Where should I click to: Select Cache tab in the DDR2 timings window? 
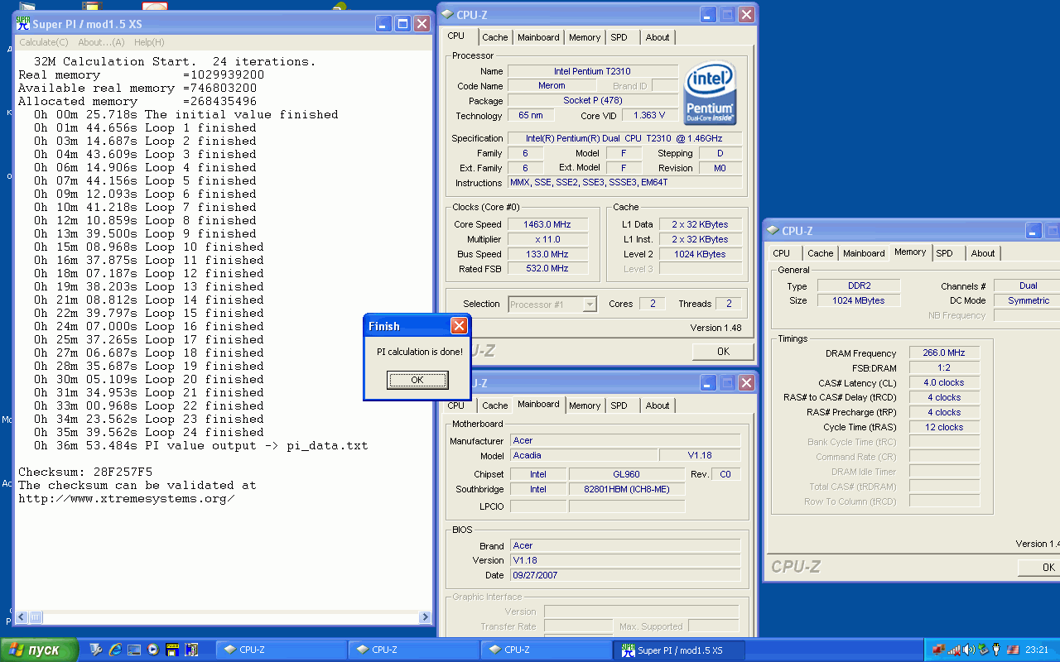tap(821, 253)
